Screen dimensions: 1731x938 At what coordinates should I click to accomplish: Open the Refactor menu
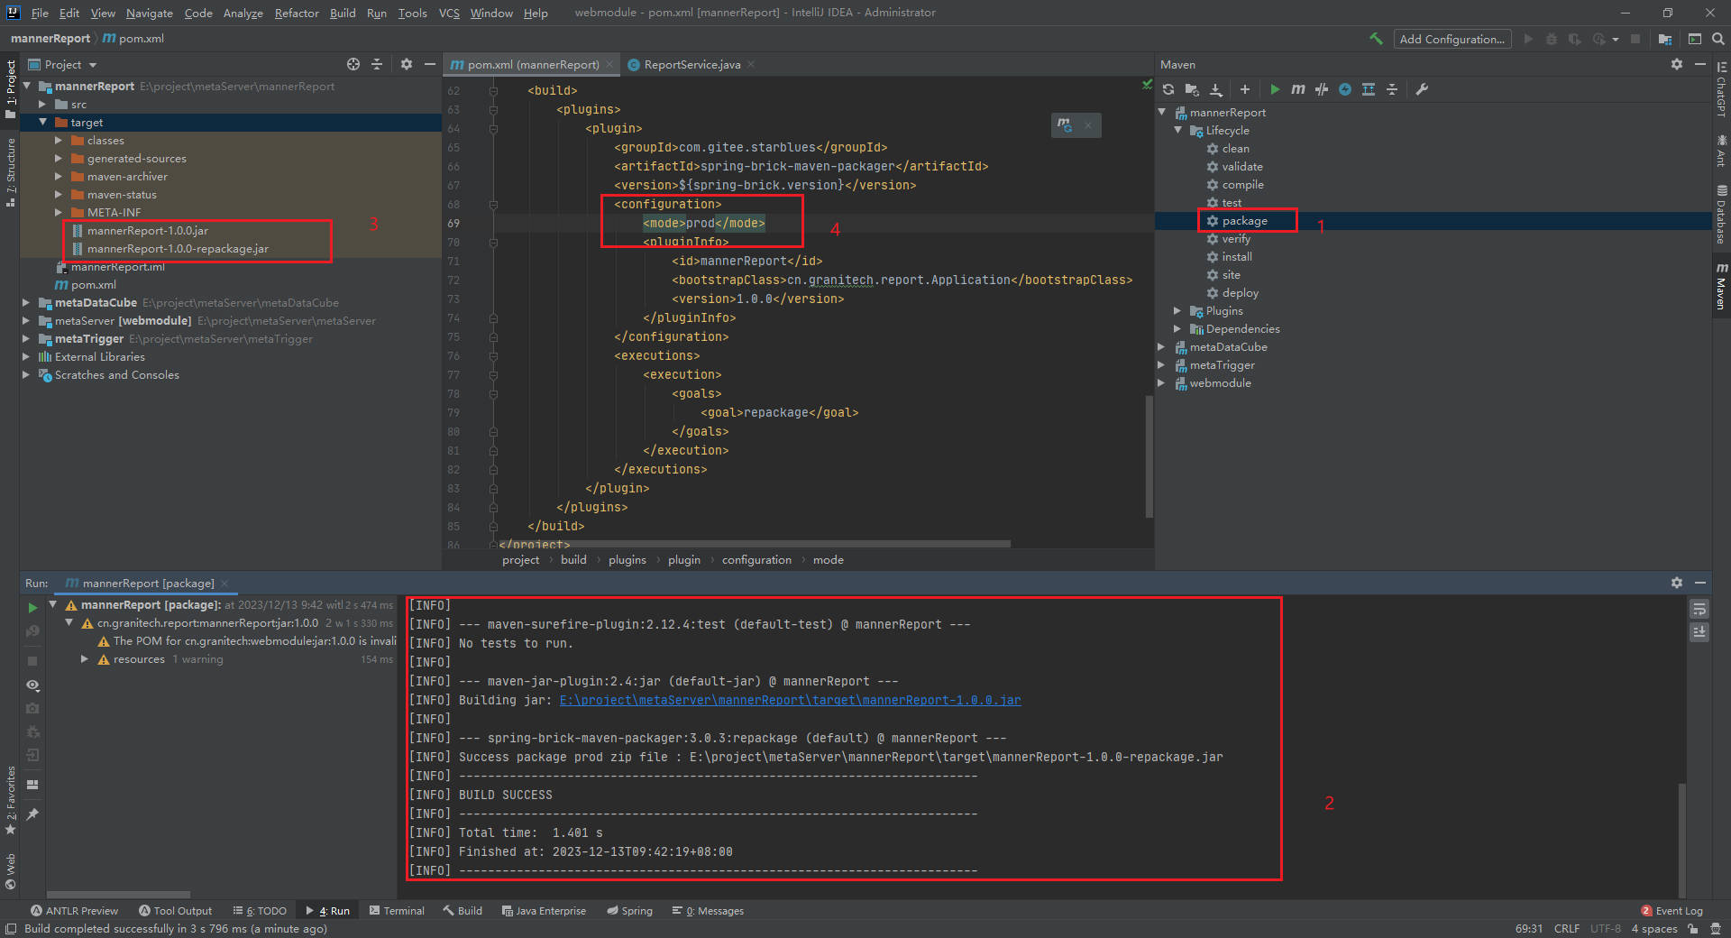tap(297, 13)
